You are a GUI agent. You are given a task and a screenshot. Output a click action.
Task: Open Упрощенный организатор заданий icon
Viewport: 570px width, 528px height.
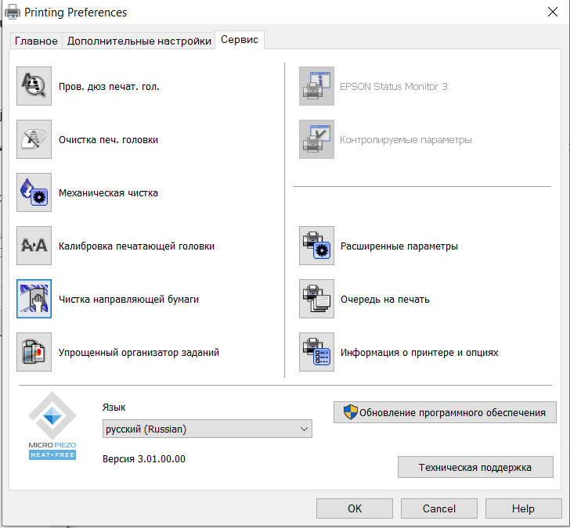[x=34, y=352]
